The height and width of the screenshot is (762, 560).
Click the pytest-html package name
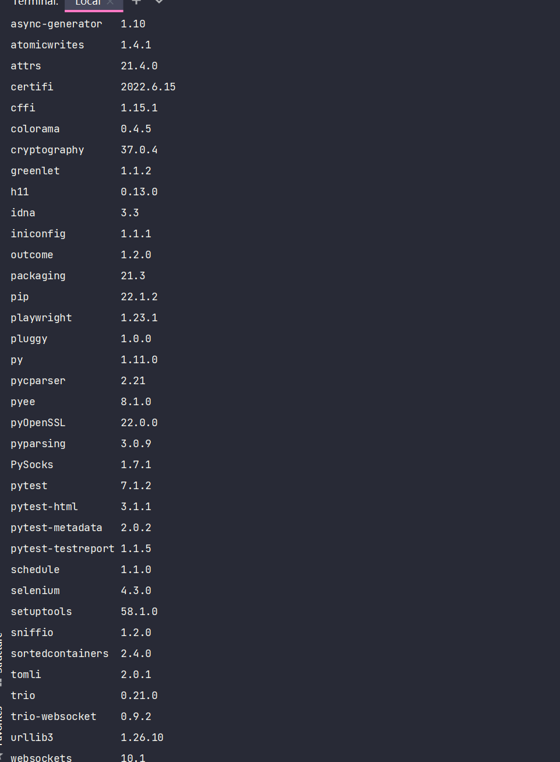click(x=44, y=507)
